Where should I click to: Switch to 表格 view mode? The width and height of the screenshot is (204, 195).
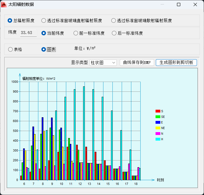click(x=11, y=49)
